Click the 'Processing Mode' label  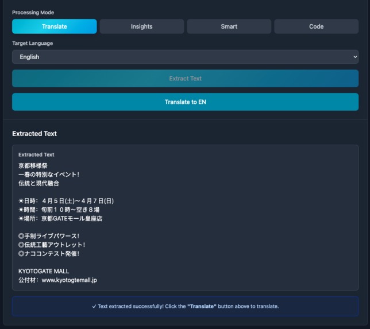click(x=33, y=13)
